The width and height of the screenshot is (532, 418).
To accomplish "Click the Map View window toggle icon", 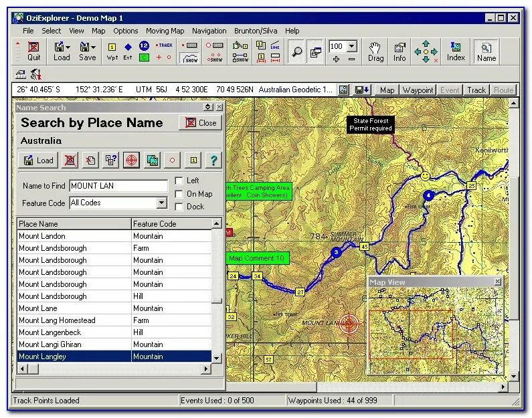I will pyautogui.click(x=315, y=51).
